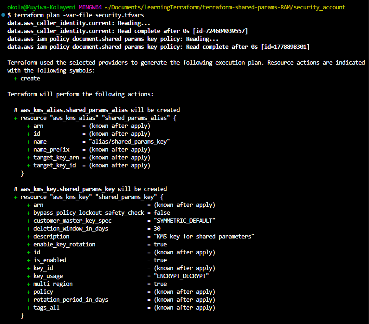
Task: Click 'Terraform will perform the following actions' line
Action: [x=80, y=94]
